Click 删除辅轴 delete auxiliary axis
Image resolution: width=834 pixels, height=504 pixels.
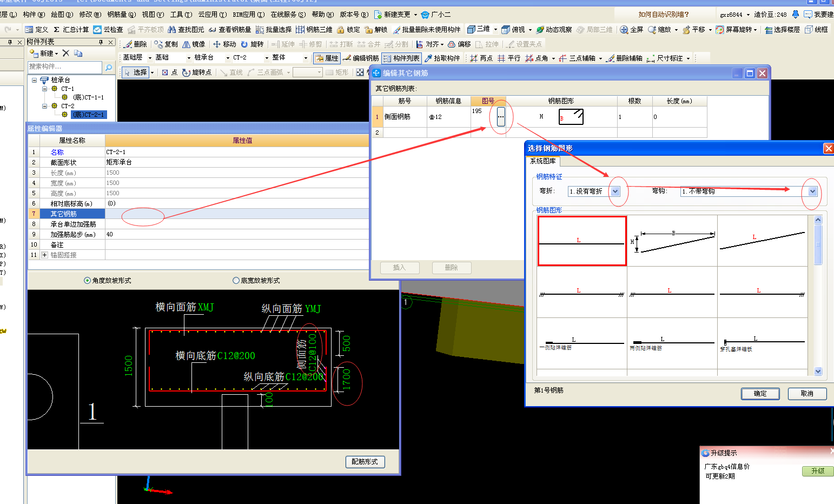tap(624, 58)
